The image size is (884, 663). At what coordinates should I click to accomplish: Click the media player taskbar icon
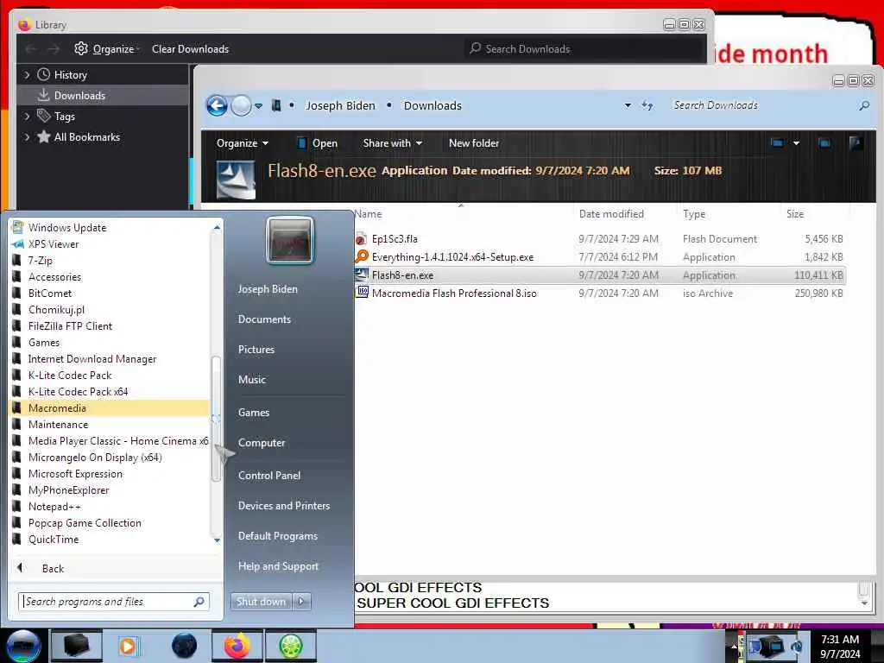(x=129, y=646)
